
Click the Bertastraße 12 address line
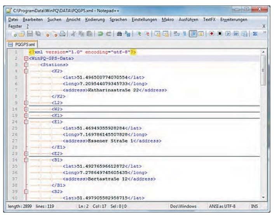coord(109,179)
